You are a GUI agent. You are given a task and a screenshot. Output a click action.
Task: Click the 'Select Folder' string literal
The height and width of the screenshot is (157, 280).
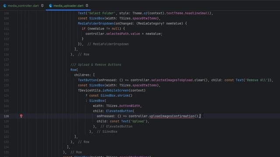coord(101,13)
